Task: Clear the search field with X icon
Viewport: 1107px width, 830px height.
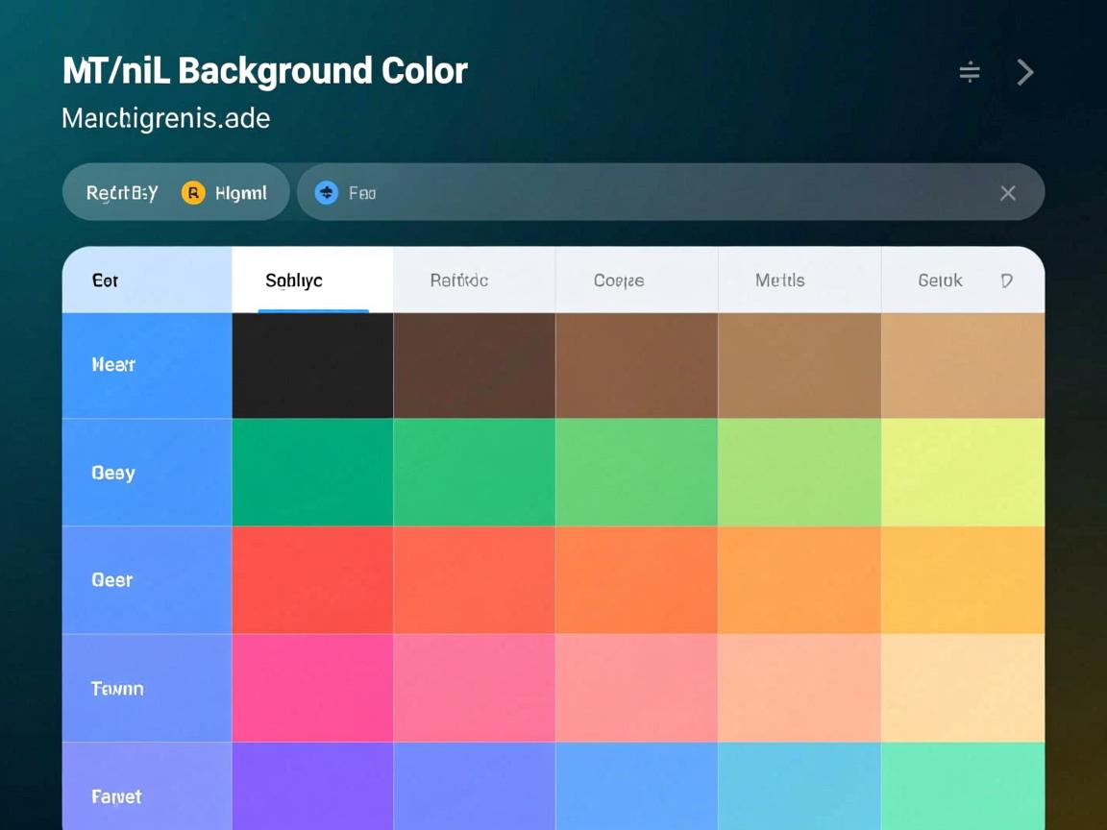Action: (x=1007, y=193)
